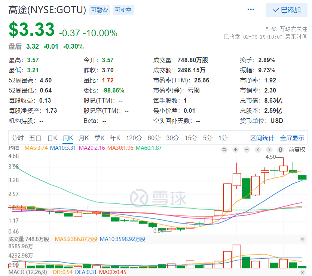Show the 年K chart
Image resolution: width=312 pixels, height=276 pixels.
(x=115, y=138)
